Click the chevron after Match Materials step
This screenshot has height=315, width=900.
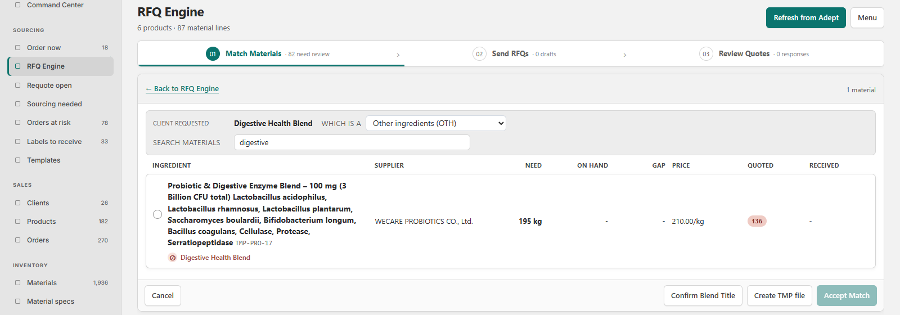click(398, 55)
